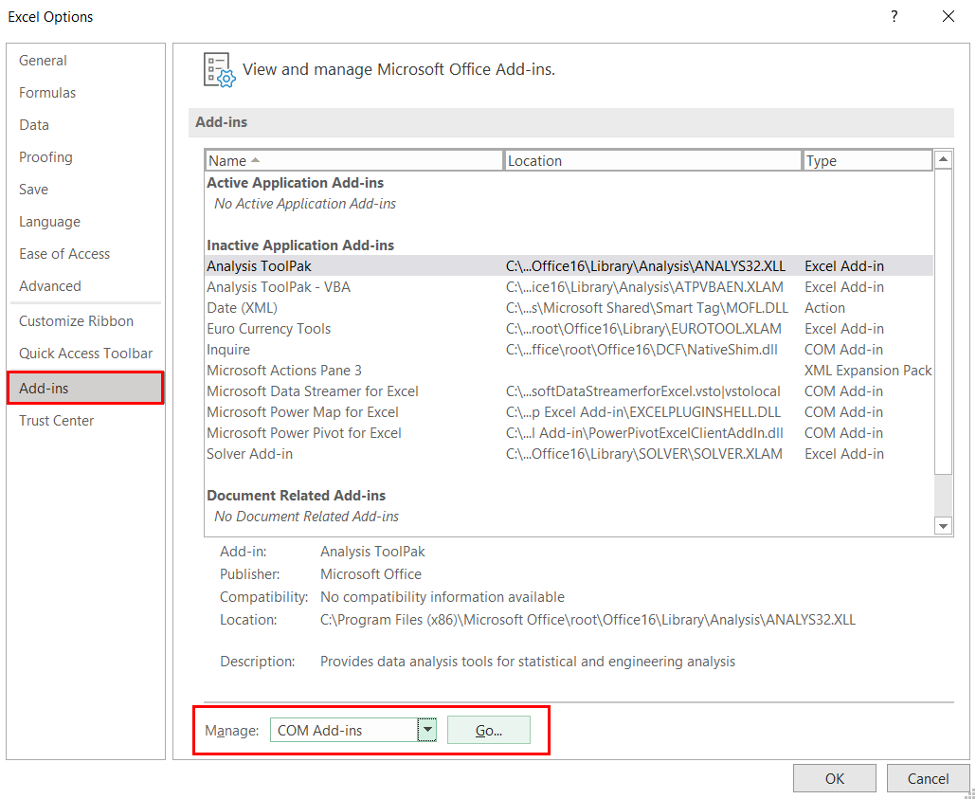The image size is (976, 799).
Task: Click the SOLVER.XLAM location cell
Action: pyautogui.click(x=644, y=454)
